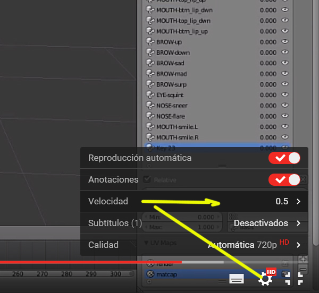
Task: Hide the MOUTH-btm_lip_up shape key eye
Action: click(285, 31)
